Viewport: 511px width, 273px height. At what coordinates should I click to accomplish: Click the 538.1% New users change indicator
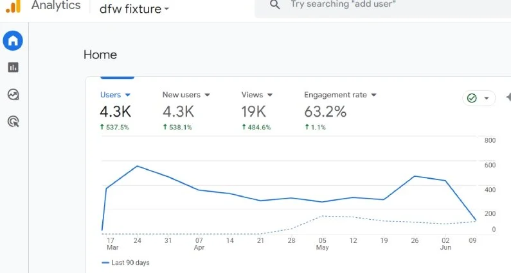click(x=177, y=128)
